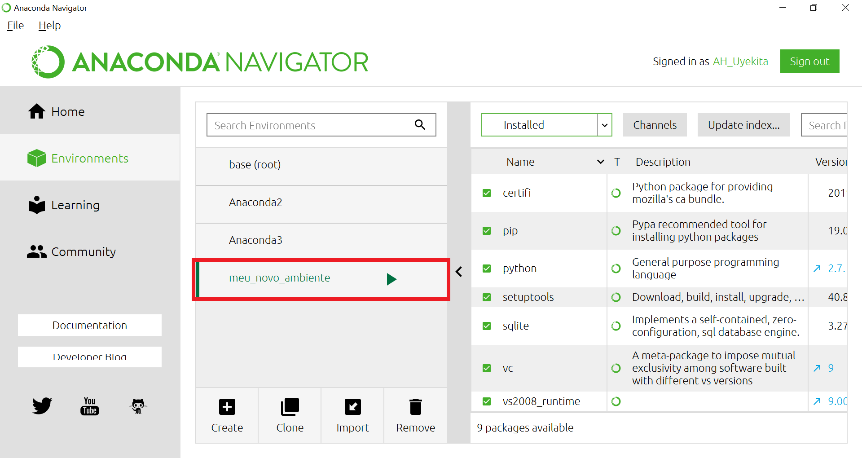
Task: Click the certifi package name
Action: coord(516,193)
